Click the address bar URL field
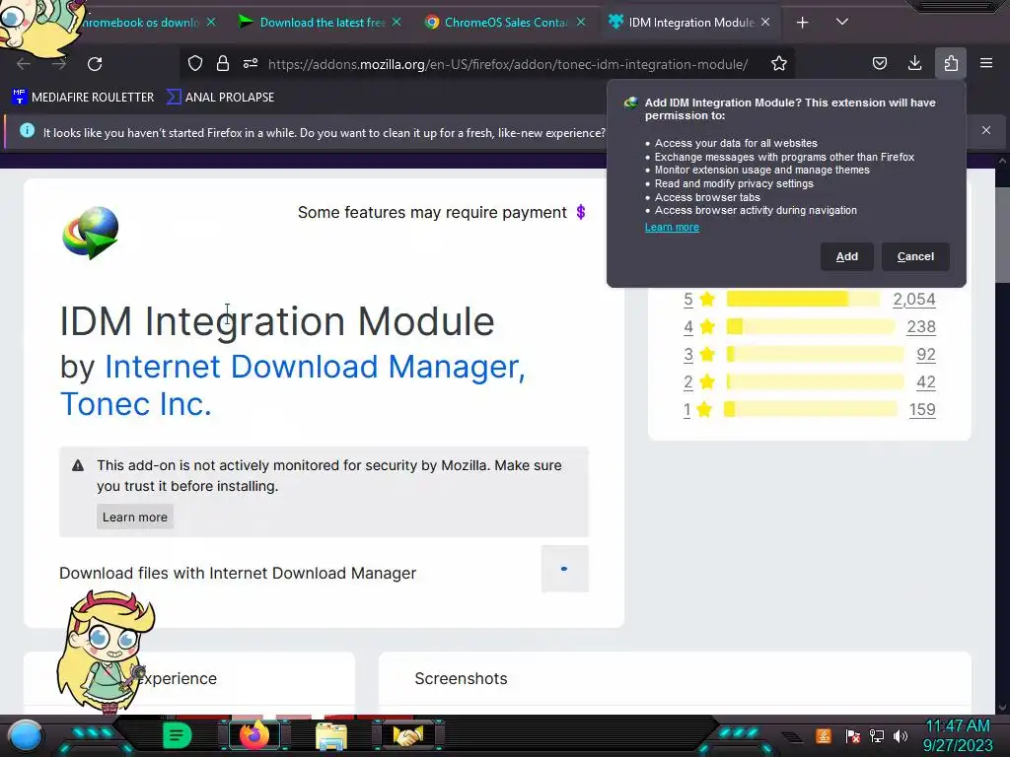The height and width of the screenshot is (757, 1010). (x=508, y=64)
